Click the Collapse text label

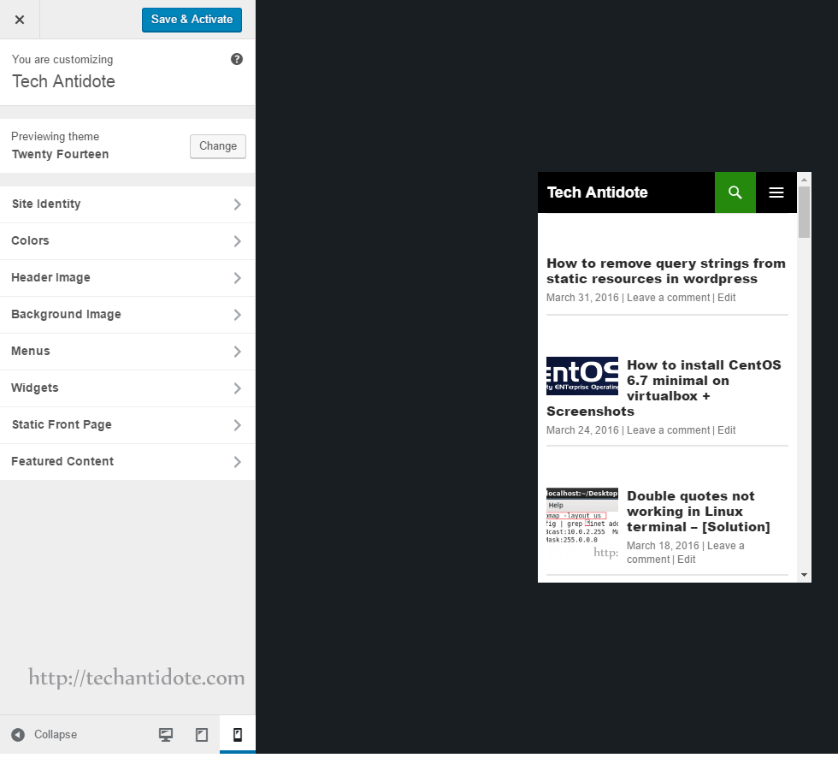pos(56,735)
